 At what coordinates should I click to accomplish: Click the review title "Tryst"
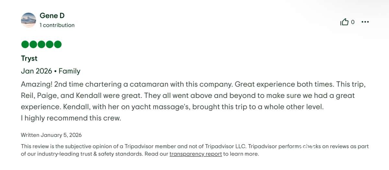coord(29,58)
